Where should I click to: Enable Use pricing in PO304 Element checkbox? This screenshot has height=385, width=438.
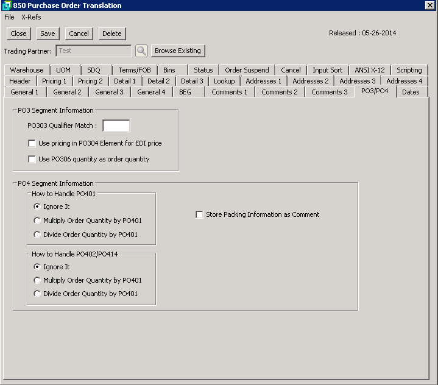pyautogui.click(x=32, y=144)
